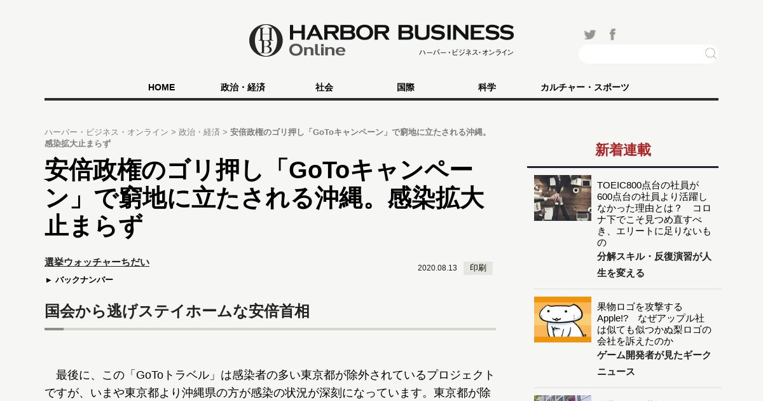The height and width of the screenshot is (401, 763).
Task: Open 社会 navigation section
Action: pyautogui.click(x=324, y=87)
